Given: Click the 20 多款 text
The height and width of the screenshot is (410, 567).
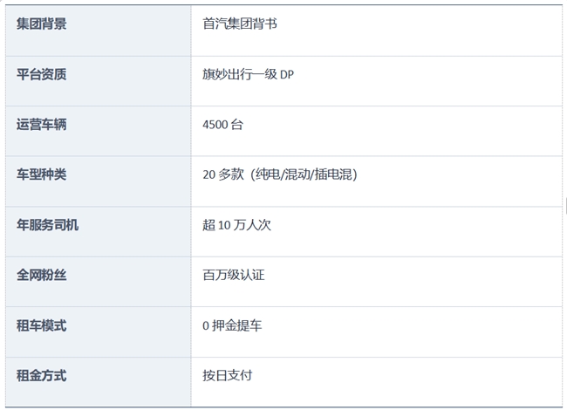Looking at the screenshot, I should 222,174.
